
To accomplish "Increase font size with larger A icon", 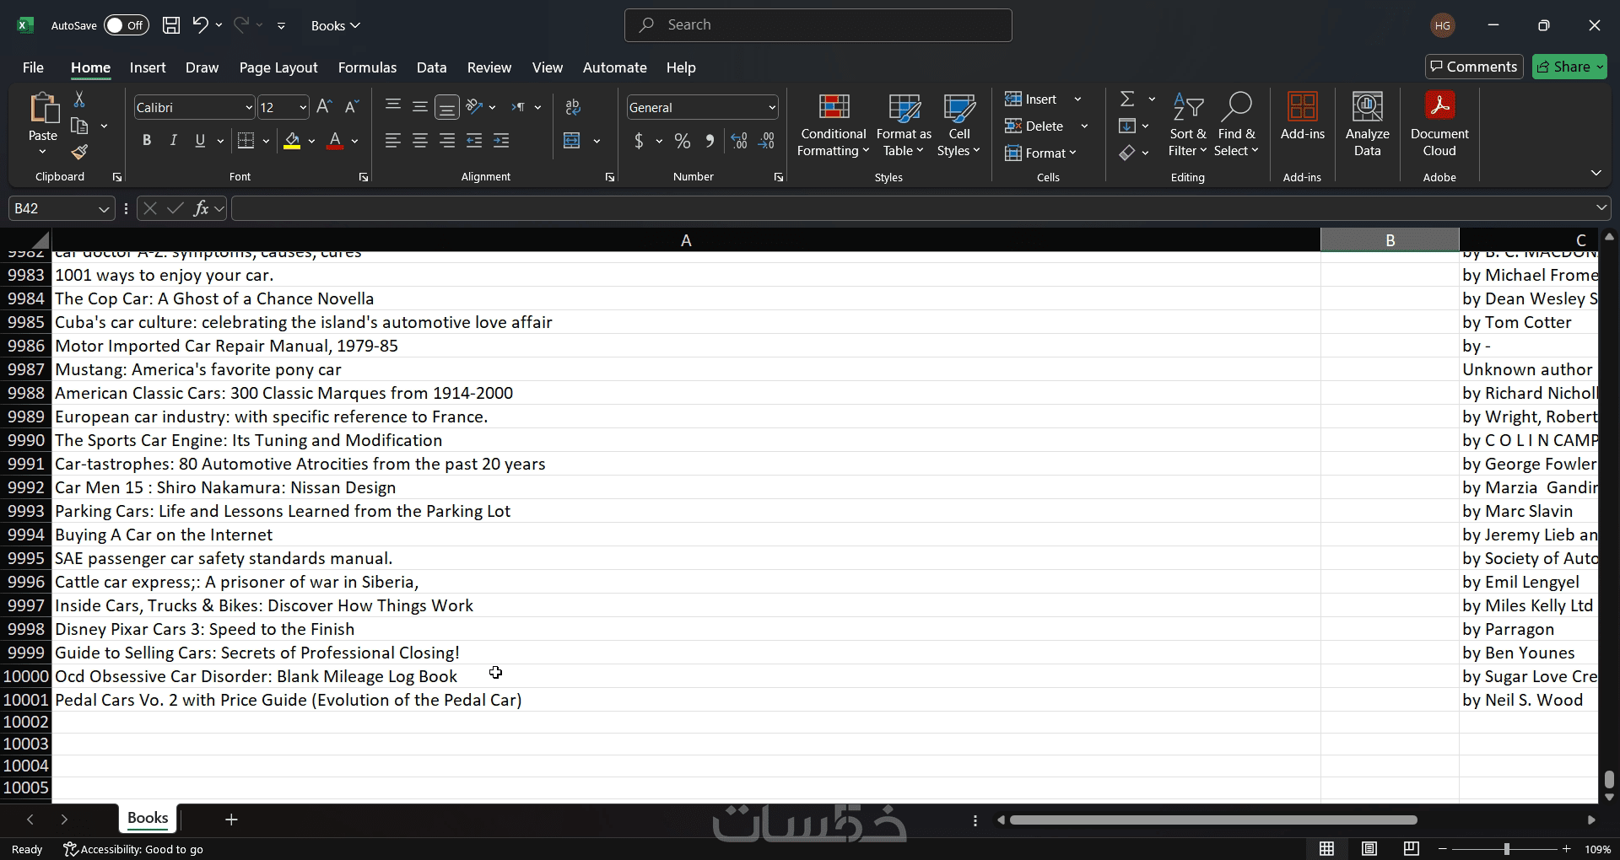I will 324,107.
